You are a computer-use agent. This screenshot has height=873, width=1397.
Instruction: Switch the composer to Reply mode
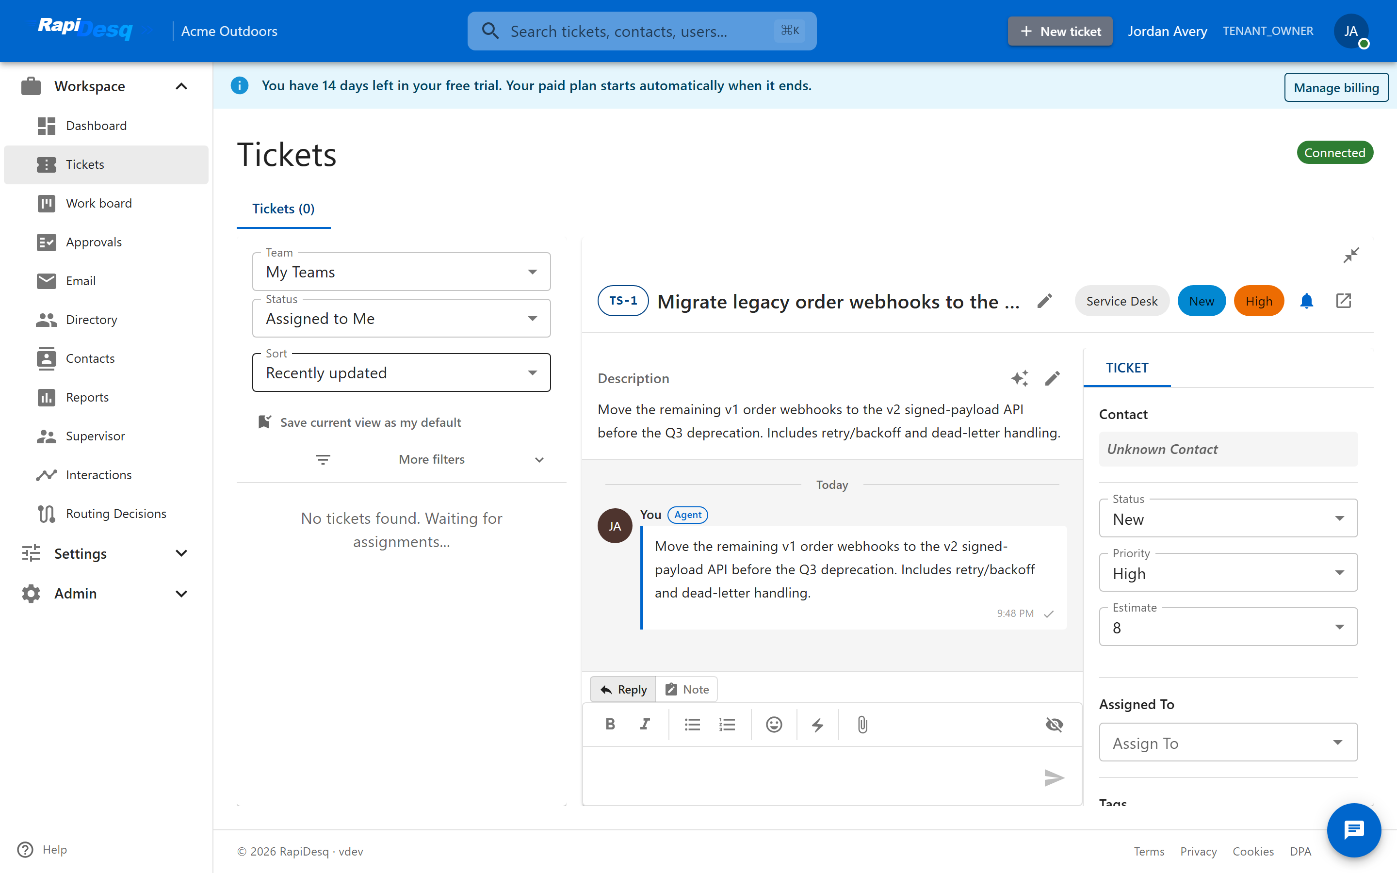[x=623, y=689]
